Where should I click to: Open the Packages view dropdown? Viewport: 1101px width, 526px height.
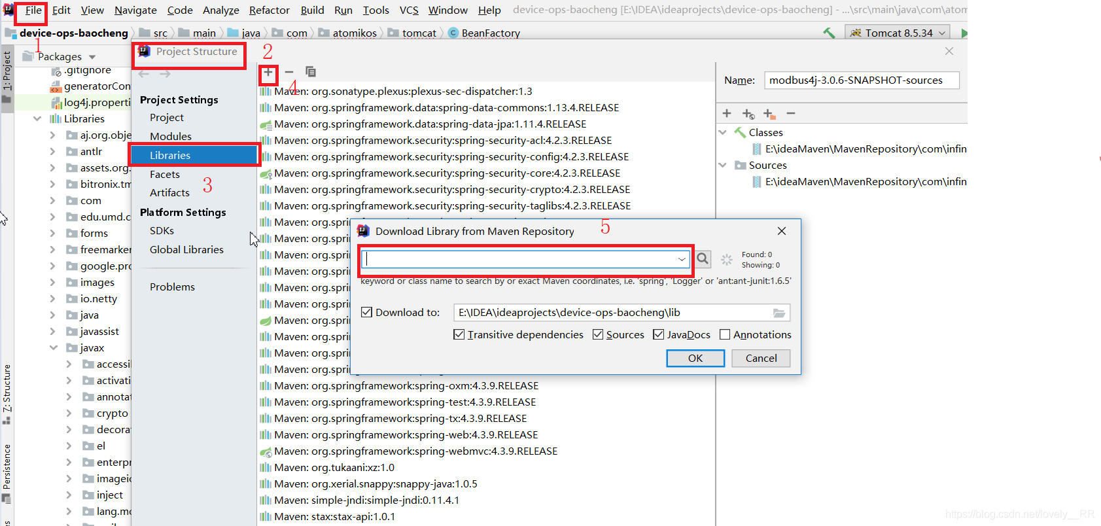(x=92, y=57)
